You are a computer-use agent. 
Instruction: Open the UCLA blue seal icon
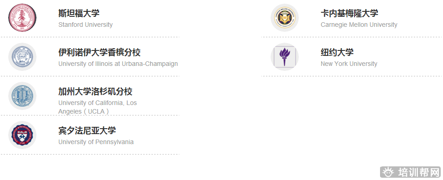click(x=22, y=96)
